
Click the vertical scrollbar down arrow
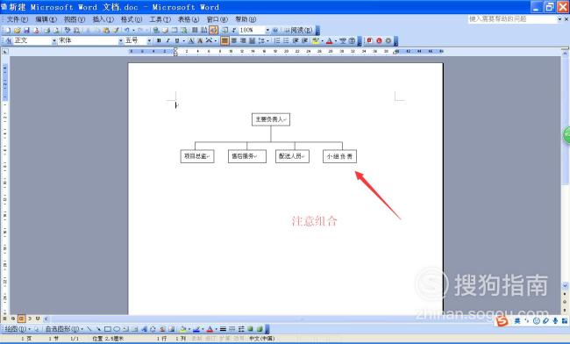point(566,286)
